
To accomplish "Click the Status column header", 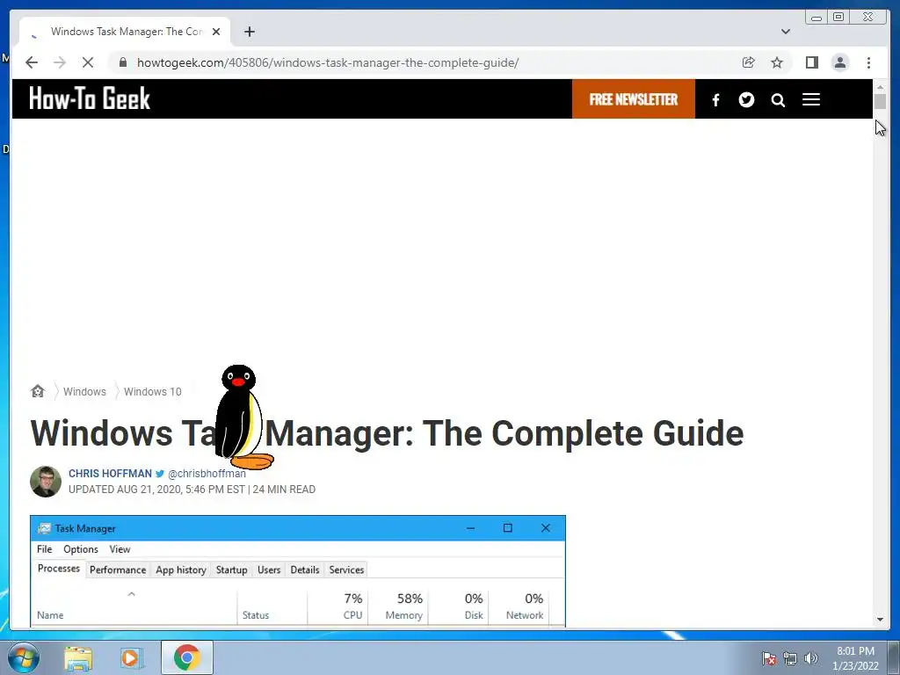I will click(x=256, y=615).
